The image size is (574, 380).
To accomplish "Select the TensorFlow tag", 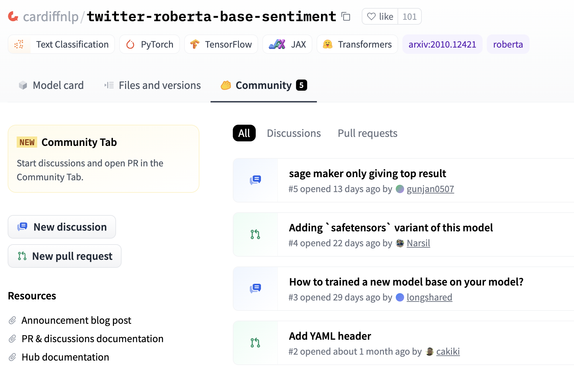I will [x=221, y=44].
